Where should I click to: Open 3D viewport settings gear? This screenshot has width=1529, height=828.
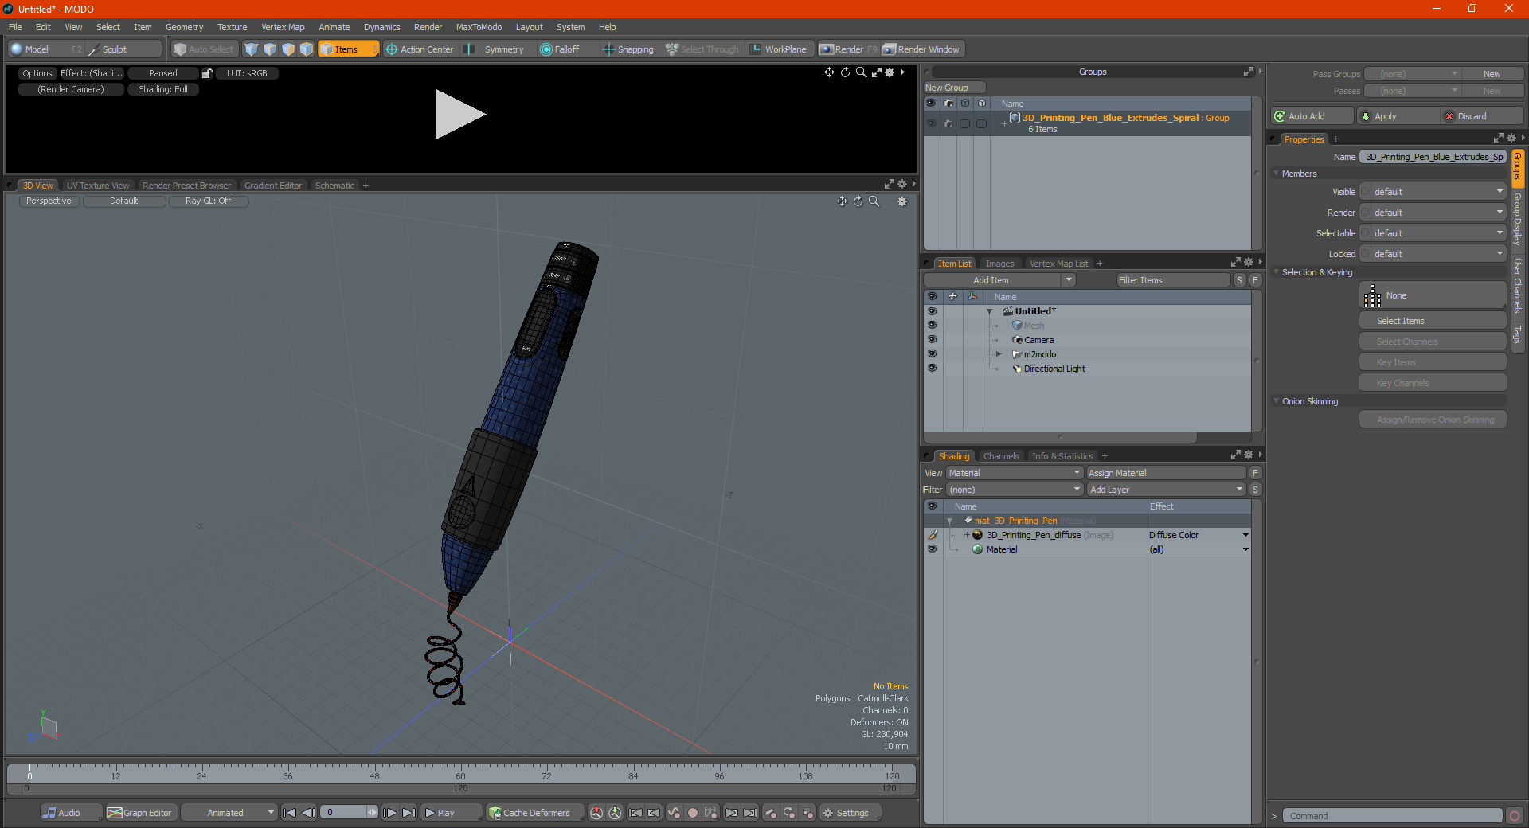(x=902, y=201)
